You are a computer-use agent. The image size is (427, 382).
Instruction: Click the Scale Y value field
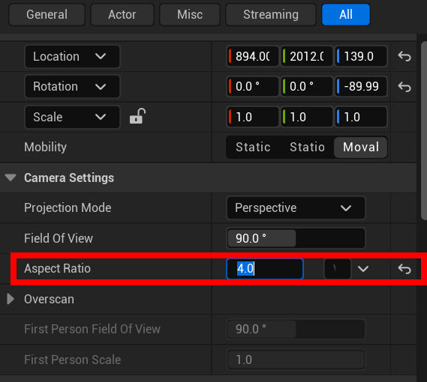click(x=307, y=117)
